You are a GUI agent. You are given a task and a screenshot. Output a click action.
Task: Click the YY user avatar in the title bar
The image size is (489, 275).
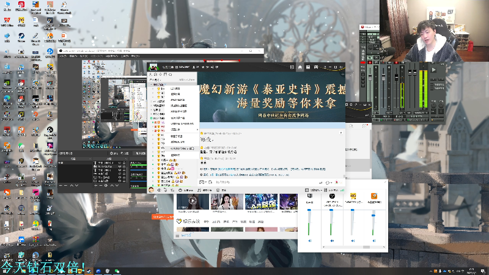click(x=153, y=67)
